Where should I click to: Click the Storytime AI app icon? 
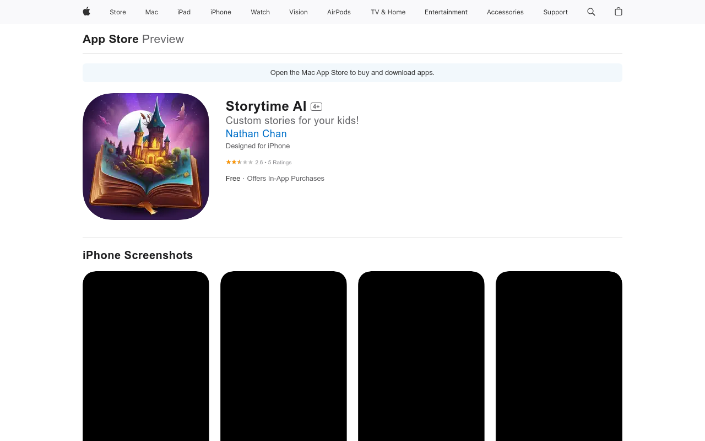coord(146,157)
